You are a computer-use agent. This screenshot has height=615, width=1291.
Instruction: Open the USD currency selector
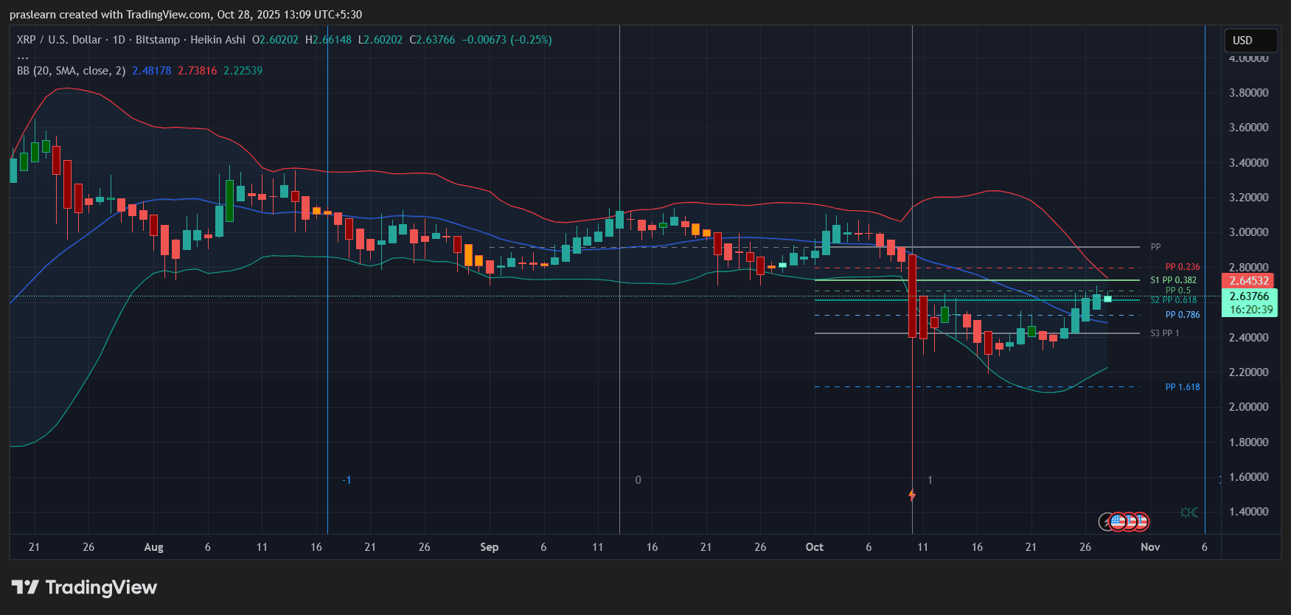click(x=1250, y=41)
